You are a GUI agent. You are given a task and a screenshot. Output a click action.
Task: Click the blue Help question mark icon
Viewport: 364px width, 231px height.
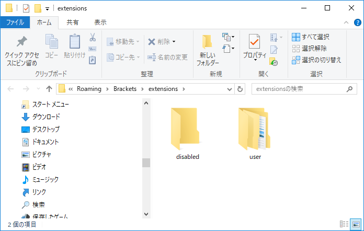[358, 22]
